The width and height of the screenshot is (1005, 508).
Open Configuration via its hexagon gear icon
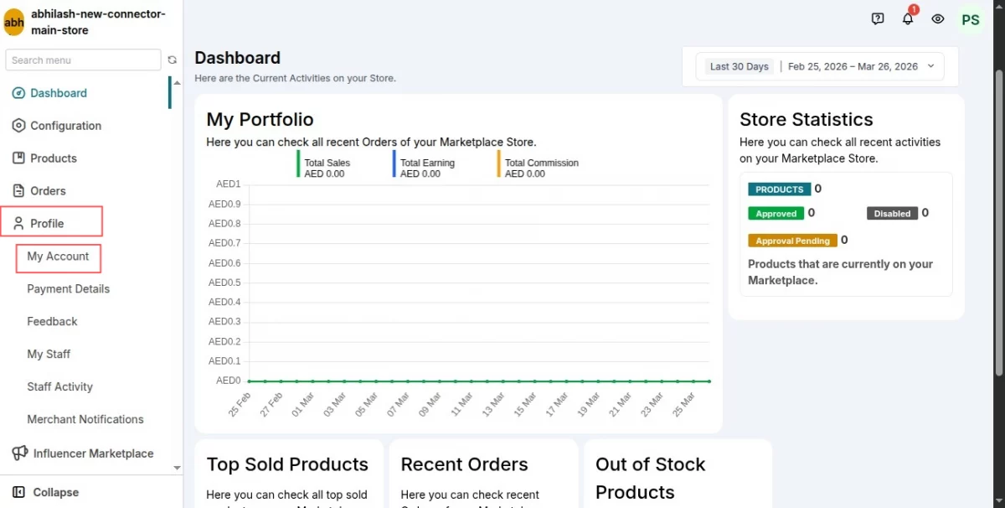(x=18, y=126)
